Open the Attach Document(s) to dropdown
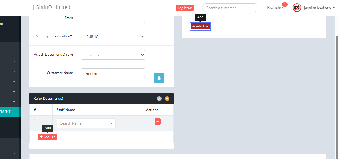This screenshot has height=159, width=339. click(113, 55)
